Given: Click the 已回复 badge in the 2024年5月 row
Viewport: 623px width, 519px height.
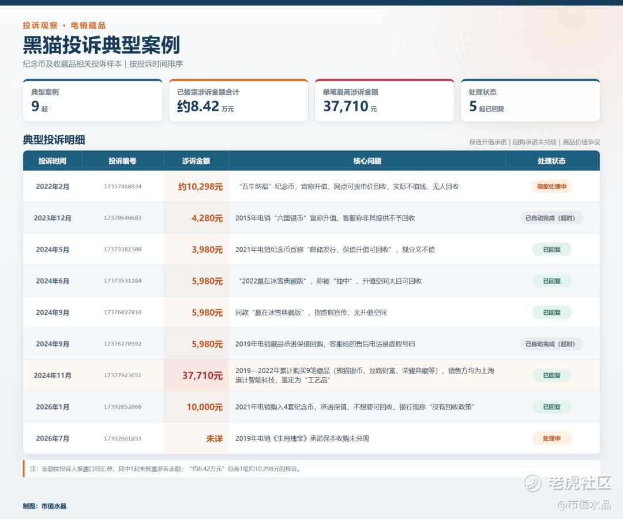Looking at the screenshot, I should (551, 249).
